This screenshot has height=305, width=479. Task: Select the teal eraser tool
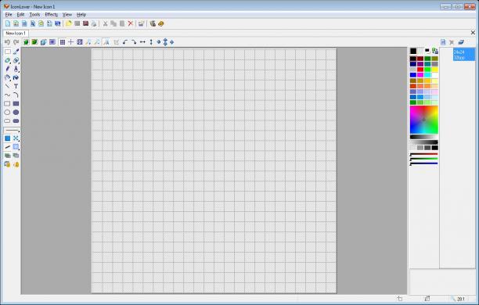pyautogui.click(x=7, y=60)
